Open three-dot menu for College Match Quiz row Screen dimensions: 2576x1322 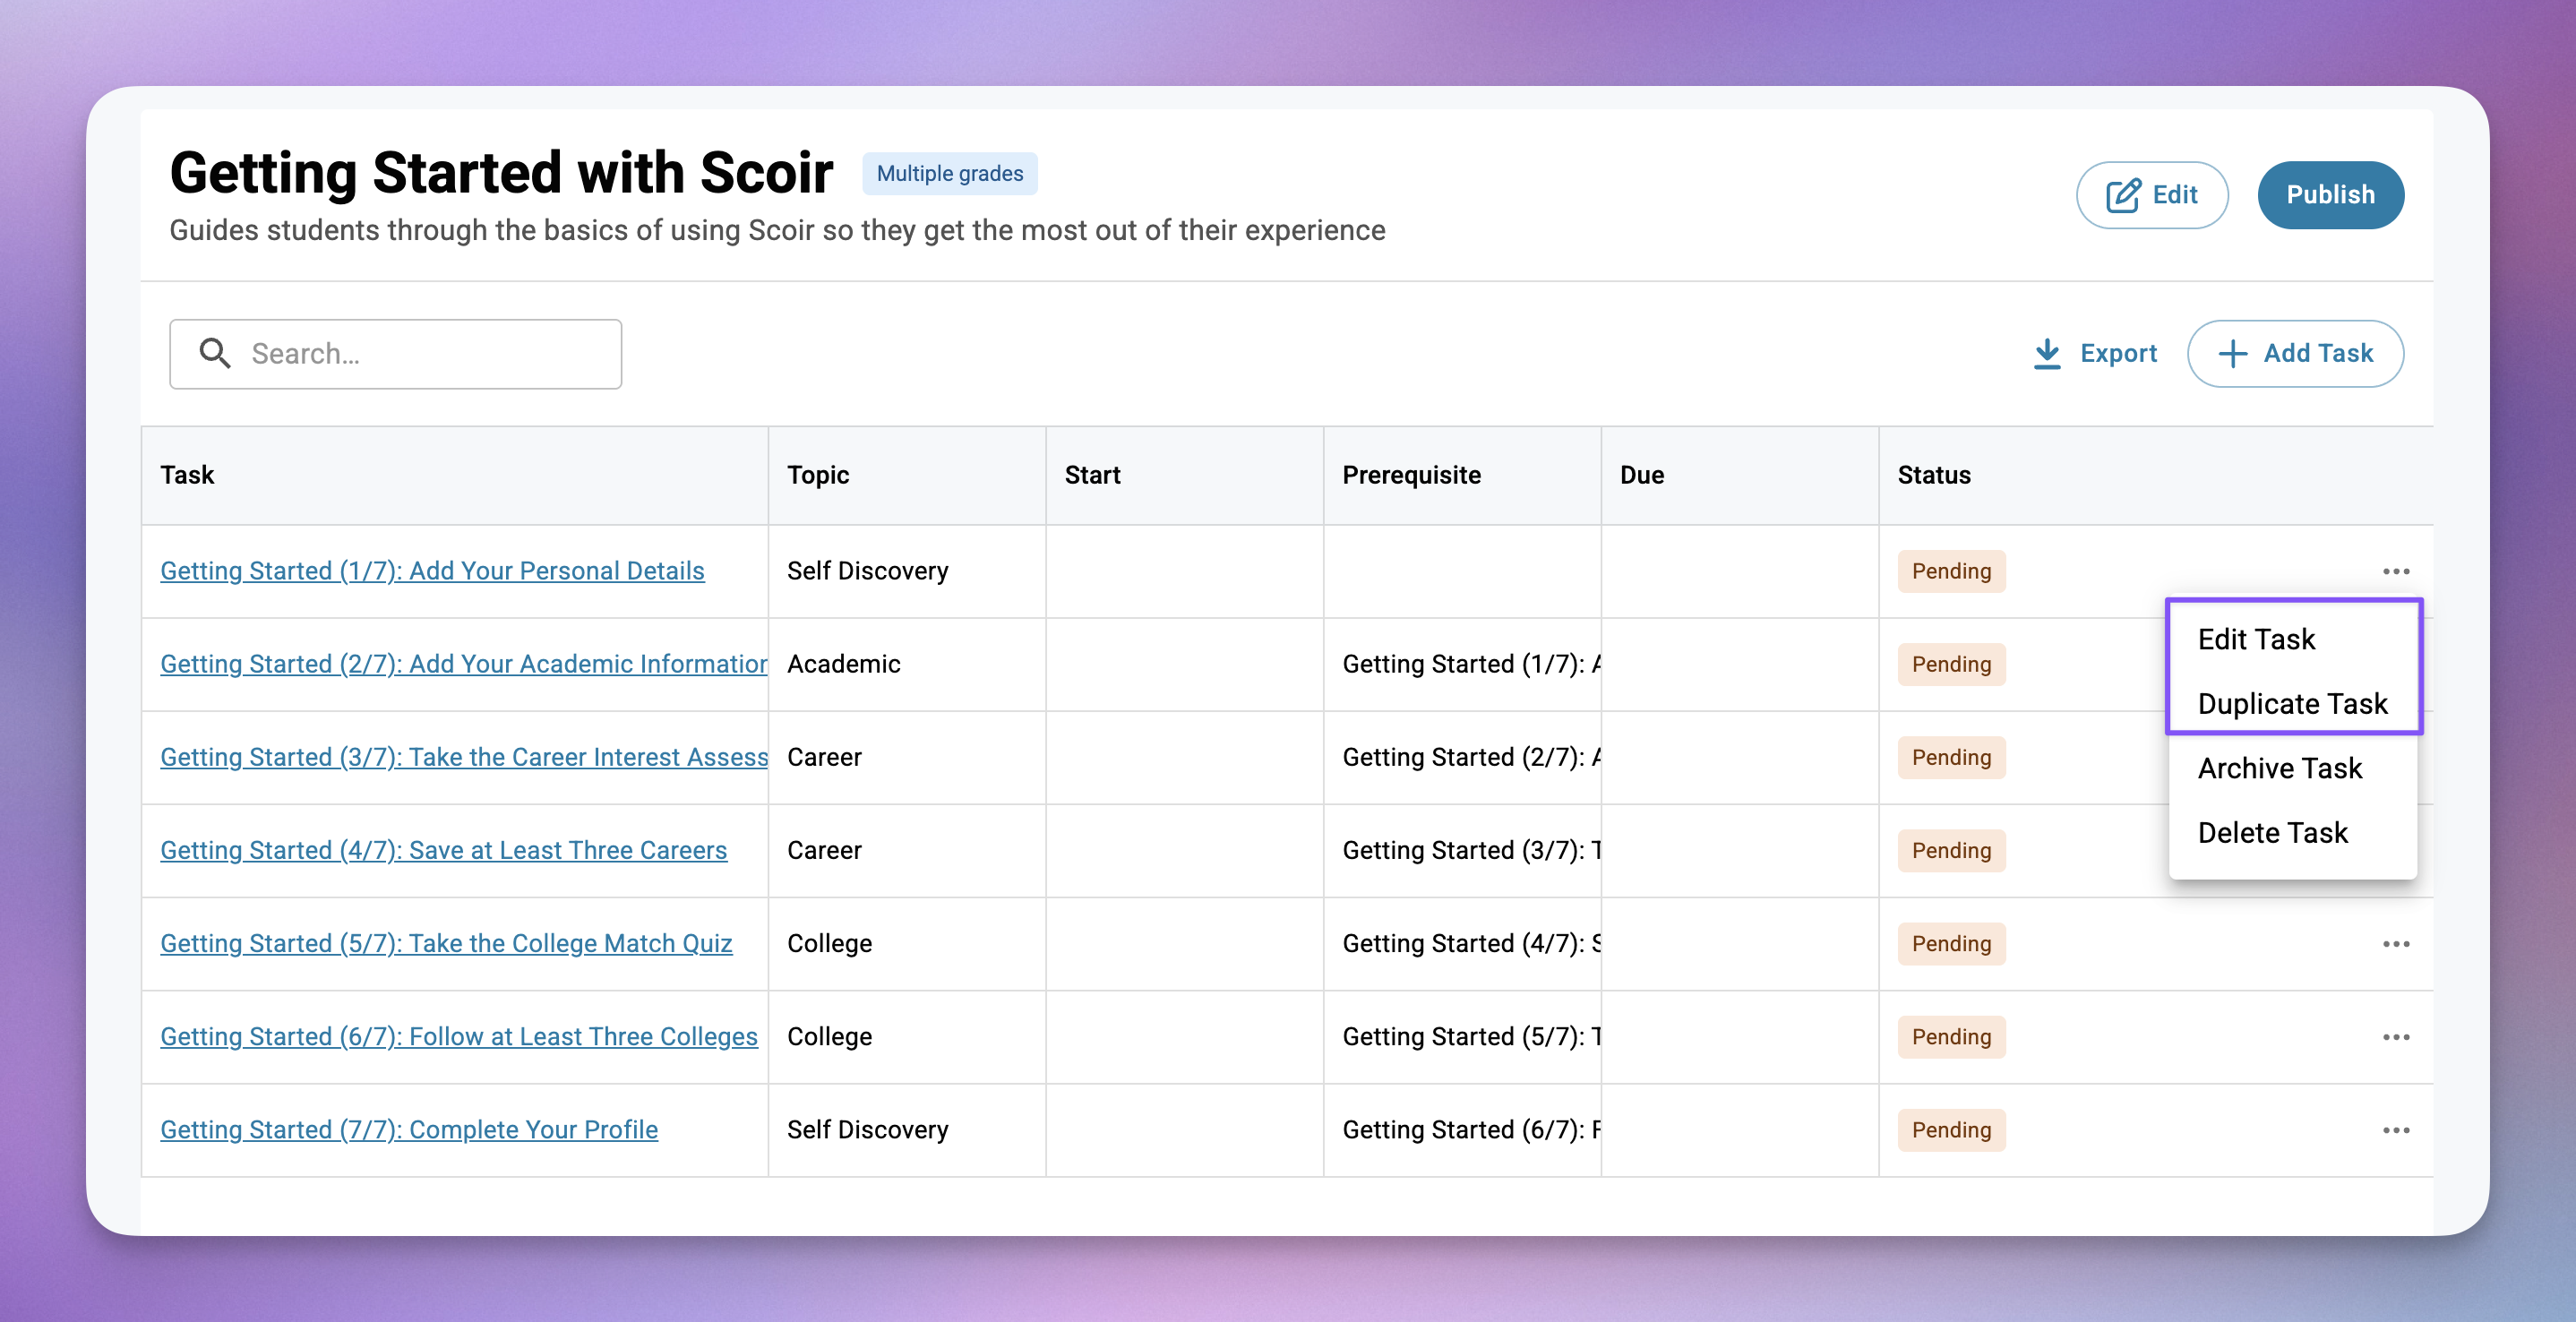(2395, 944)
